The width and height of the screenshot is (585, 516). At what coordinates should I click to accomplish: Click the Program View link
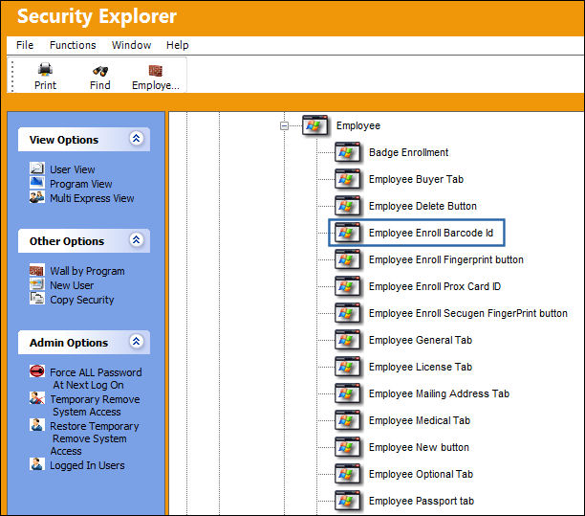point(81,184)
